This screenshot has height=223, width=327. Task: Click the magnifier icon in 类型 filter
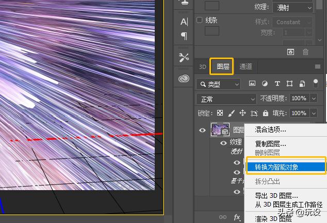pyautogui.click(x=203, y=84)
